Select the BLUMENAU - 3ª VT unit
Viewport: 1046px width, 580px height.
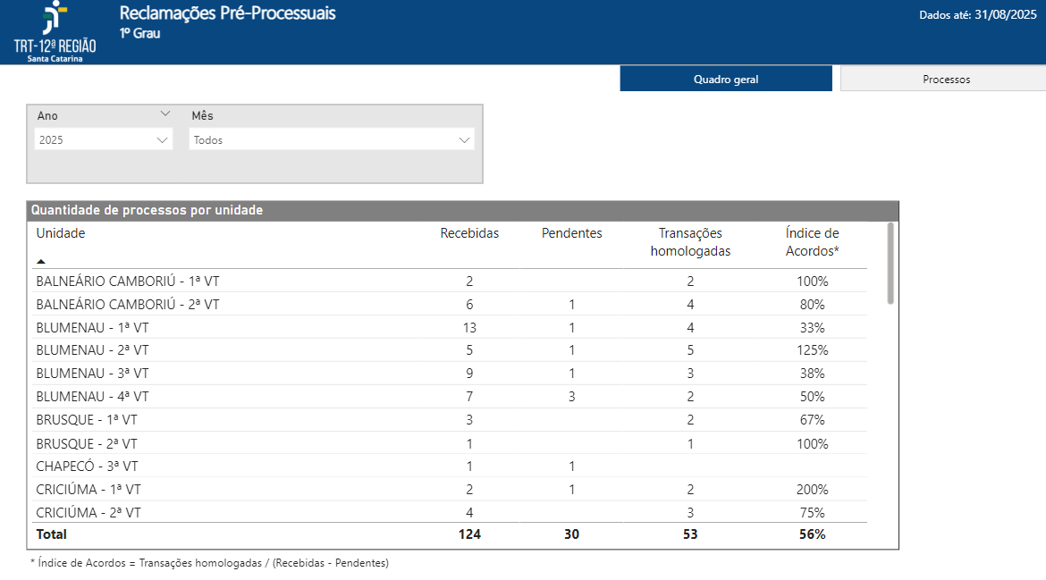(92, 374)
